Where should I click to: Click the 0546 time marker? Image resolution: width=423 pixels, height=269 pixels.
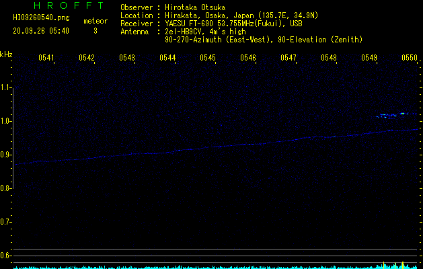[248, 58]
